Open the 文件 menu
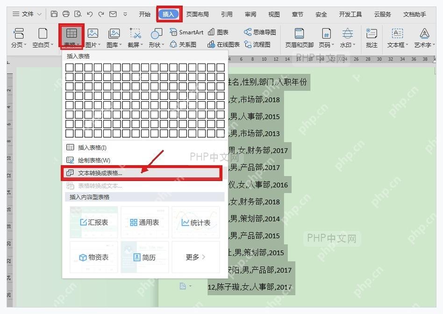 23,14
